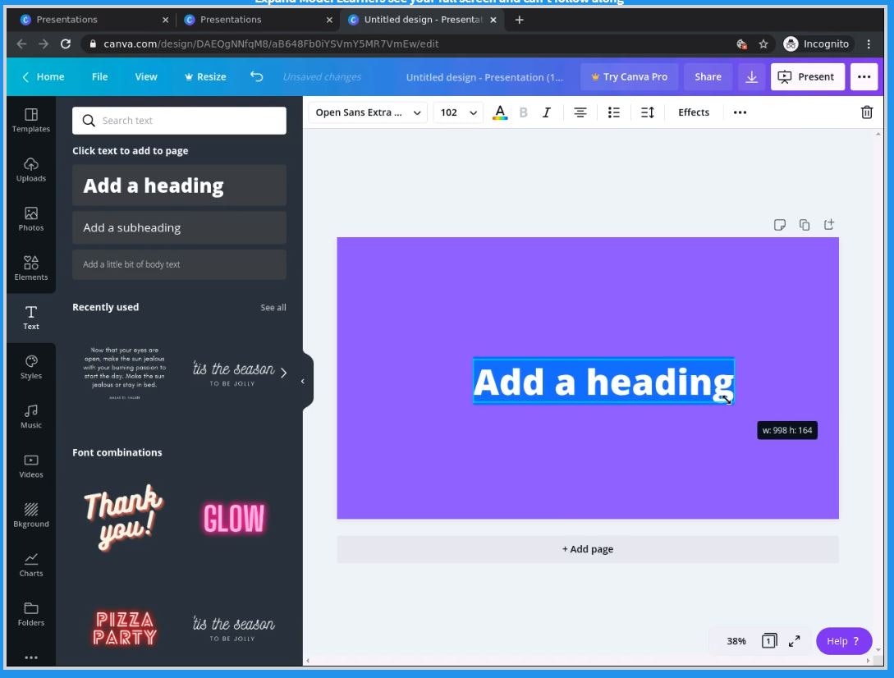The width and height of the screenshot is (894, 678).
Task: Open the Charts sidebar panel
Action: pos(31,565)
